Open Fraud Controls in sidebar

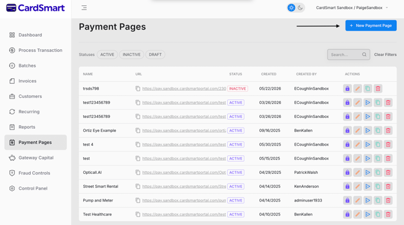36,173
